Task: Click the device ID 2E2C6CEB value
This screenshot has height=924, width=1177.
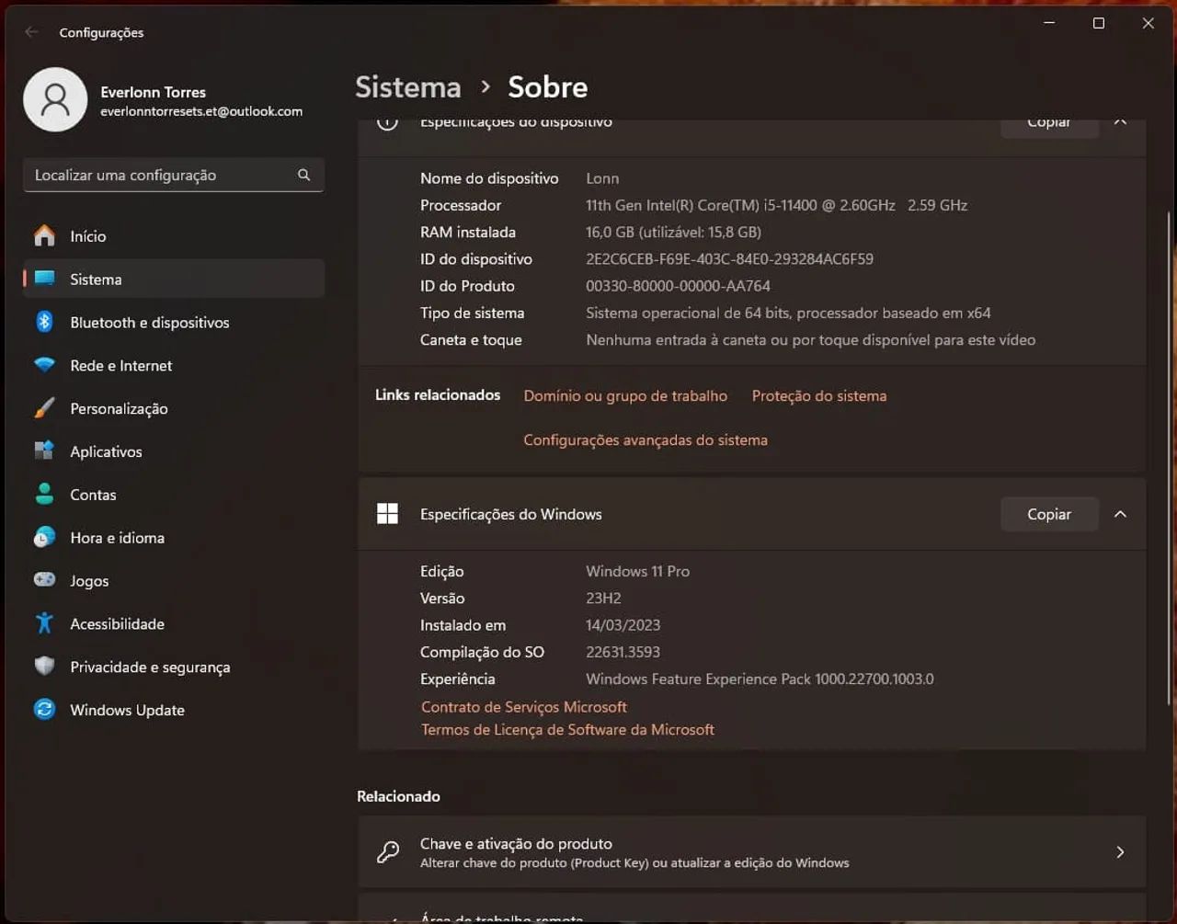Action: tap(729, 259)
